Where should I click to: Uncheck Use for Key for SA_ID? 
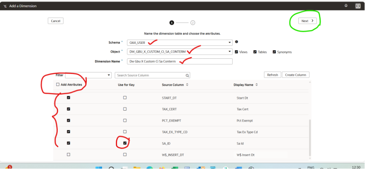pyautogui.click(x=125, y=143)
